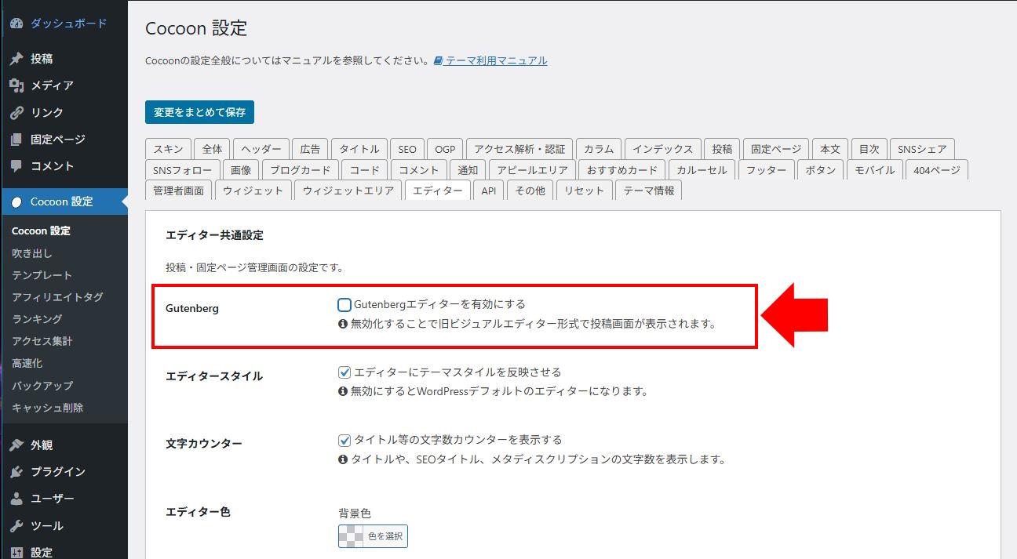Screen dimensions: 1017x559
Task: Click the pushpin icon beside 投稿
Action: (16, 59)
